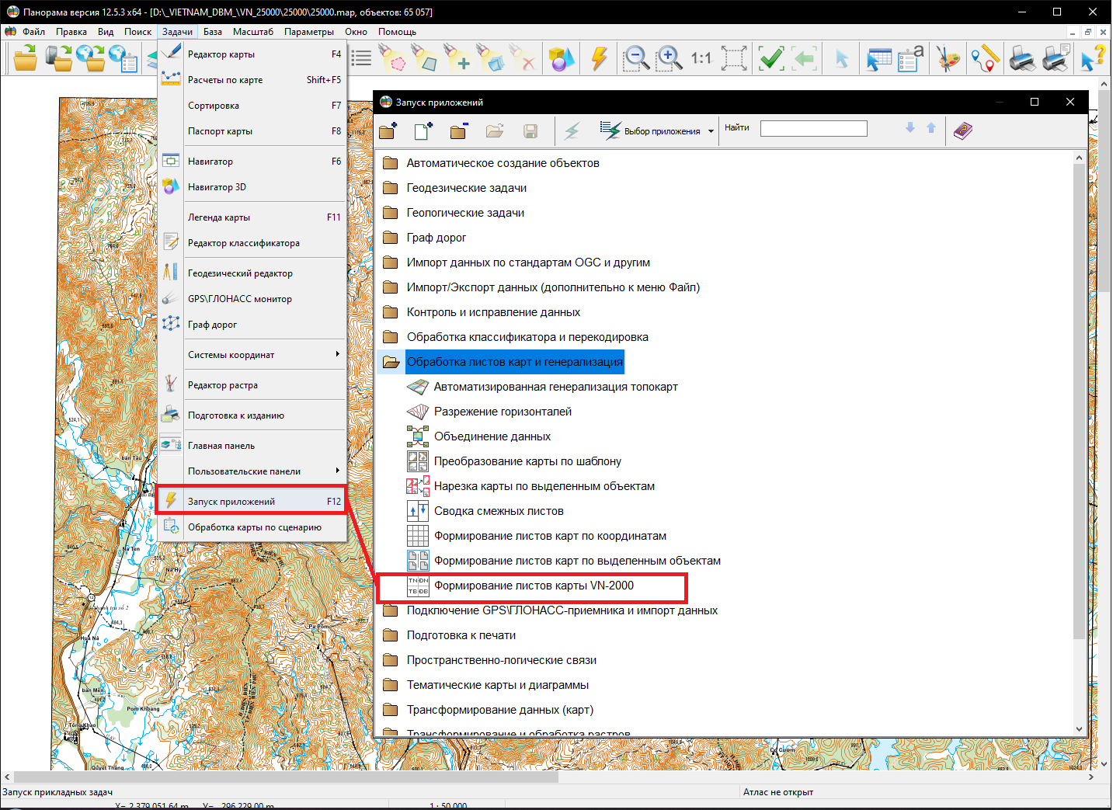Click the zoom in magnifier icon
Viewport: 1113px width, 810px height.
[x=669, y=58]
